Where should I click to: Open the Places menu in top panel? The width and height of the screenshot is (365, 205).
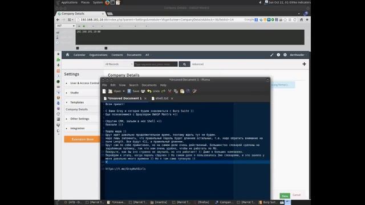click(x=85, y=2)
